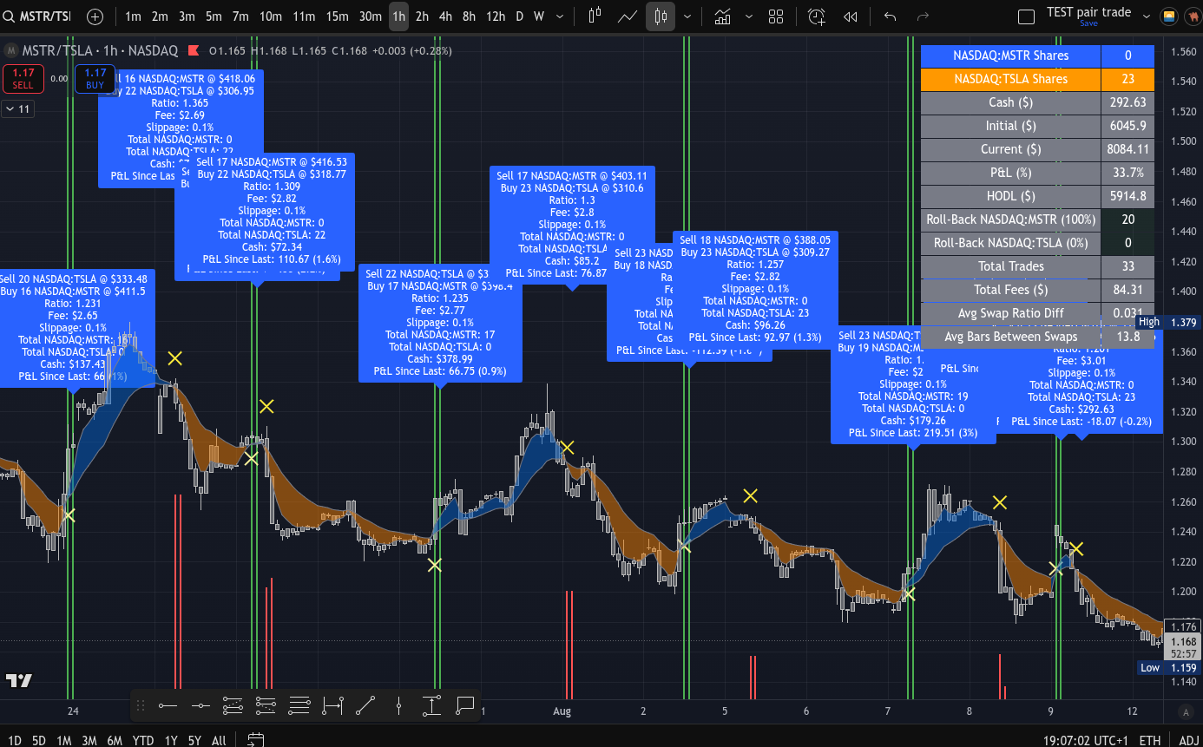Switch to the W weekly timeframe

pyautogui.click(x=539, y=16)
